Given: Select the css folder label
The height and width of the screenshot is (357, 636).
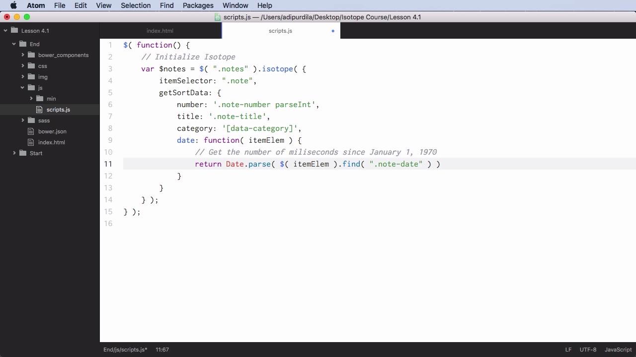Looking at the screenshot, I should click(x=43, y=66).
